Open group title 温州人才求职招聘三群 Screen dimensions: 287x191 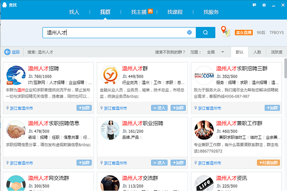[242, 68]
